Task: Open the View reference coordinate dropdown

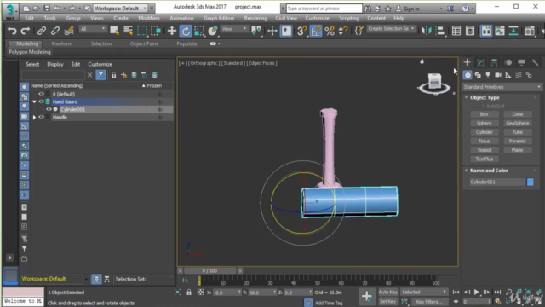Action: (234, 29)
